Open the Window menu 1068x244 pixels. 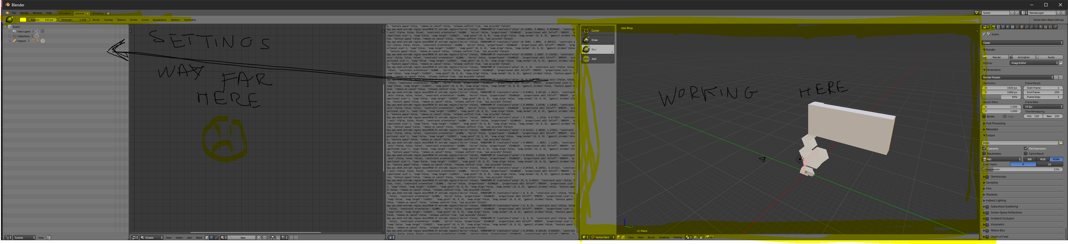tap(37, 13)
